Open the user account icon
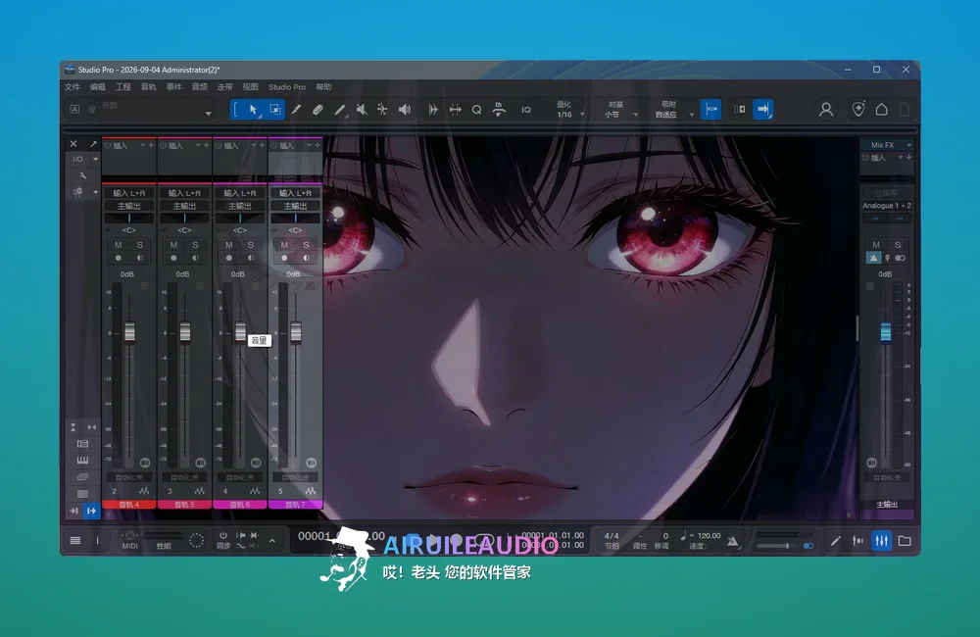 click(x=826, y=110)
